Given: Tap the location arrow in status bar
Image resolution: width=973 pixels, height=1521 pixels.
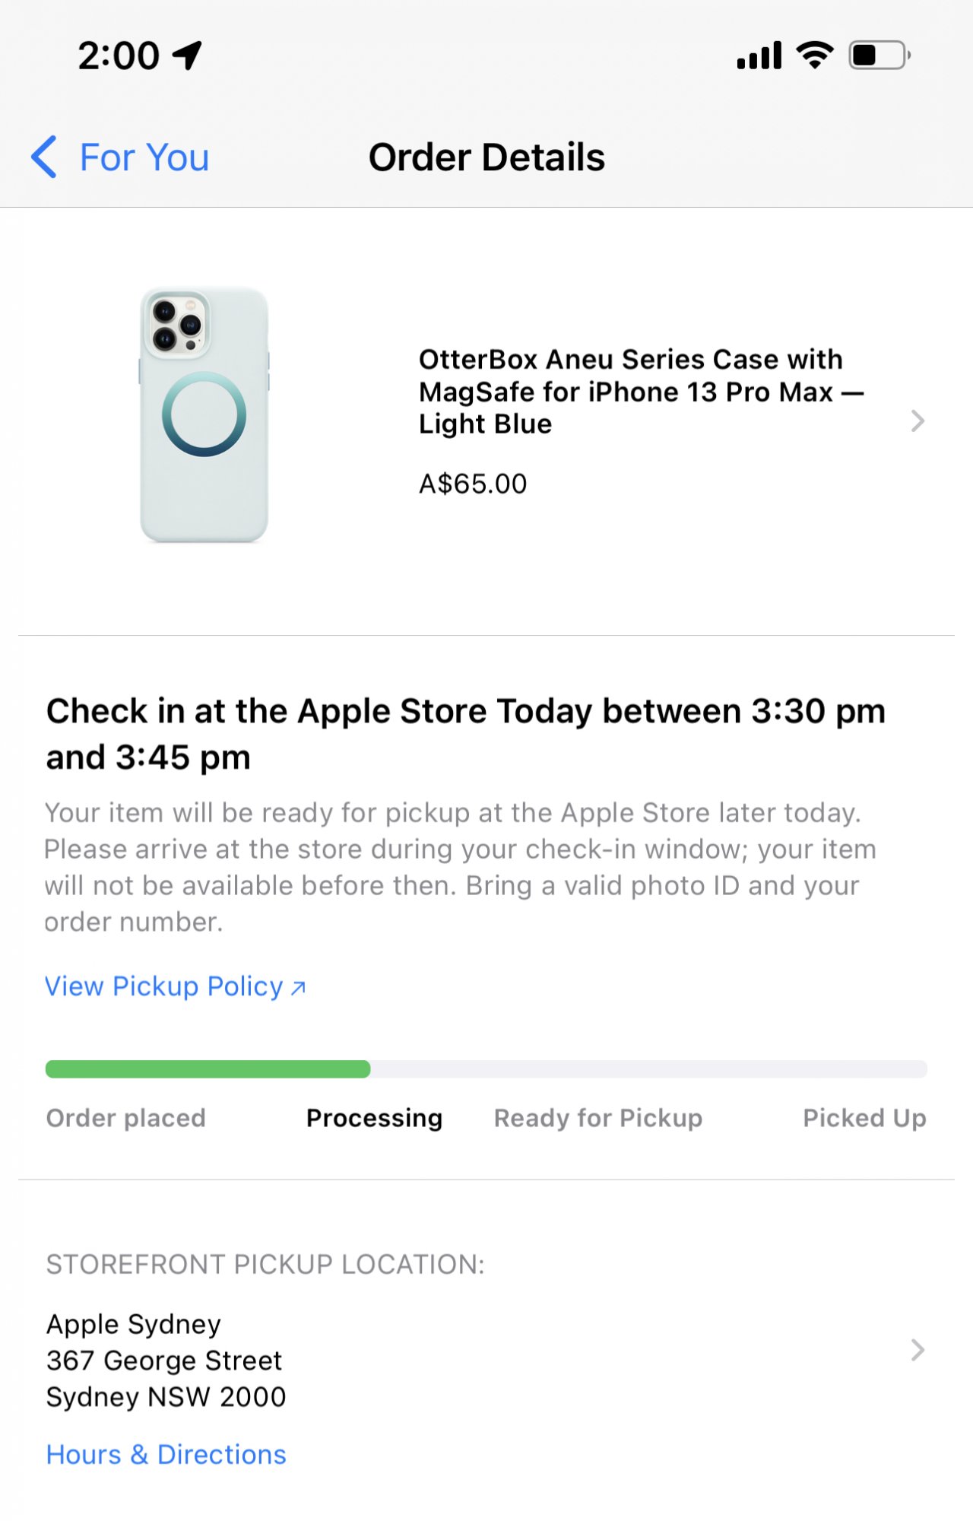Looking at the screenshot, I should pyautogui.click(x=187, y=55).
